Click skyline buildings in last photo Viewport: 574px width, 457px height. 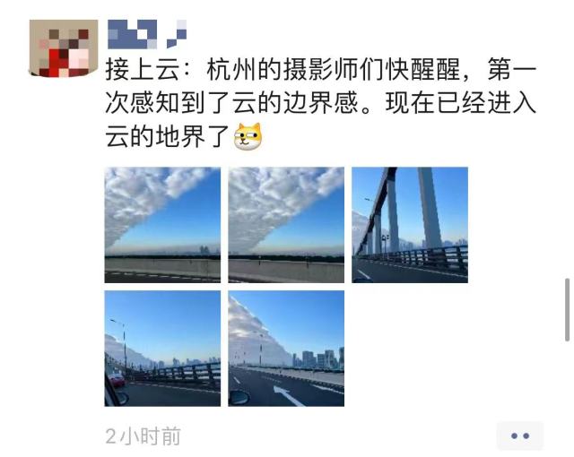pyautogui.click(x=317, y=358)
